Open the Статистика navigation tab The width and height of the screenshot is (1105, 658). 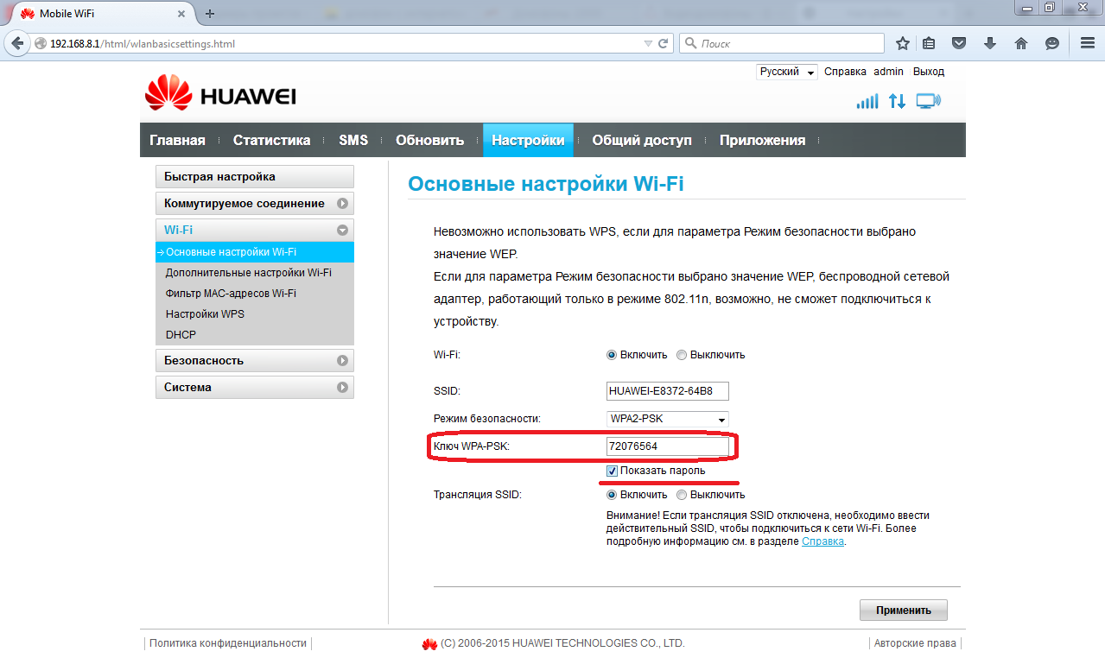click(x=271, y=140)
